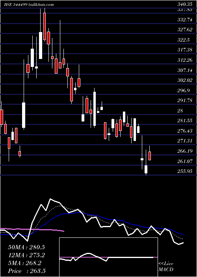
Task: Select the 261.07 axis value
Action: pos(185,161)
